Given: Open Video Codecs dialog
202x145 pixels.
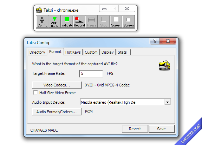Looking at the screenshot, I should (x=57, y=85).
